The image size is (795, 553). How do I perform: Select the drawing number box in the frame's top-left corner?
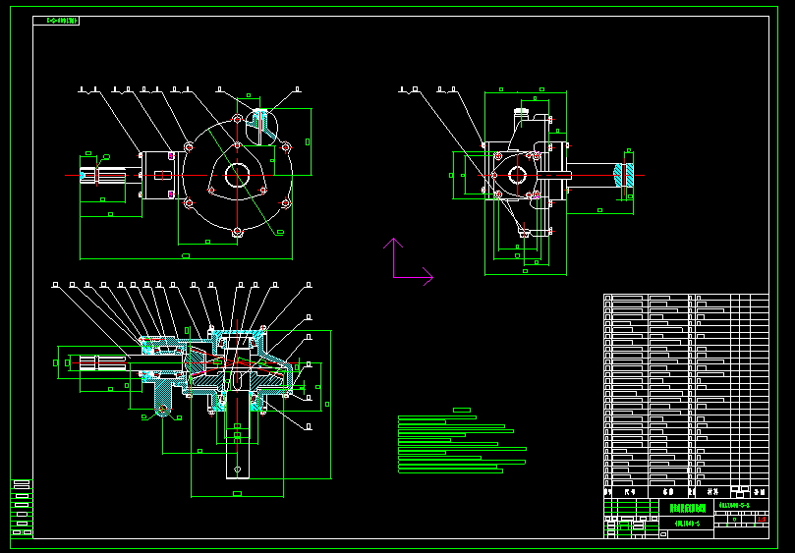(x=56, y=21)
